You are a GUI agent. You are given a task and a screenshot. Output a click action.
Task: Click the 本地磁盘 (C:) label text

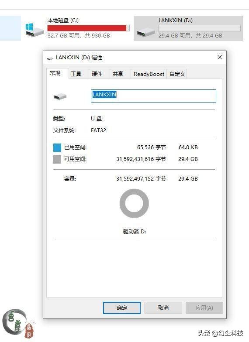(x=63, y=21)
